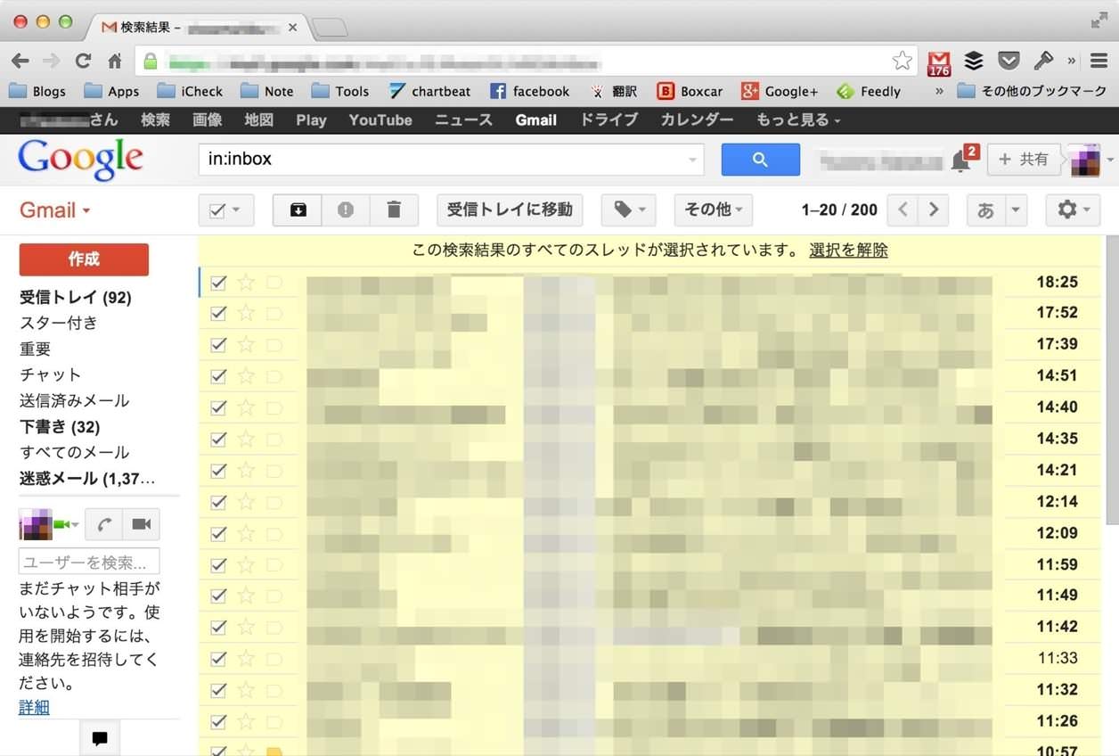This screenshot has height=756, width=1119.
Task: Uncheck the 11:59 email checkbox
Action: (218, 564)
